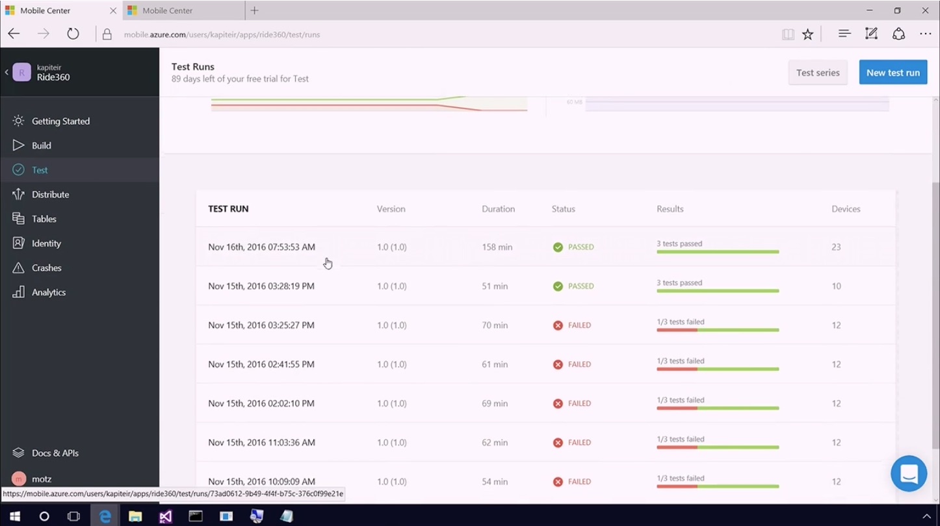
Task: Click PASSED status icon of 51 min run
Action: click(558, 286)
